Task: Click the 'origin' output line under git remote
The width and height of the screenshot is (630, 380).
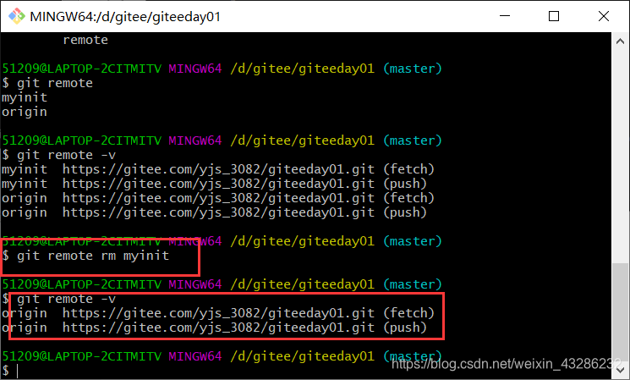Action: [x=25, y=112]
